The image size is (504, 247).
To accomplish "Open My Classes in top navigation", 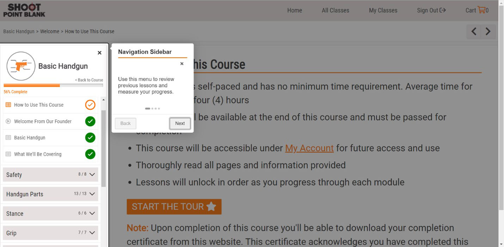I will point(383,11).
